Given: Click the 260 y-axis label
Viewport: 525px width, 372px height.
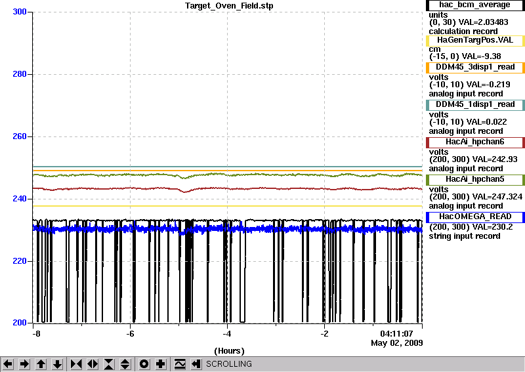Looking at the screenshot, I should point(20,136).
